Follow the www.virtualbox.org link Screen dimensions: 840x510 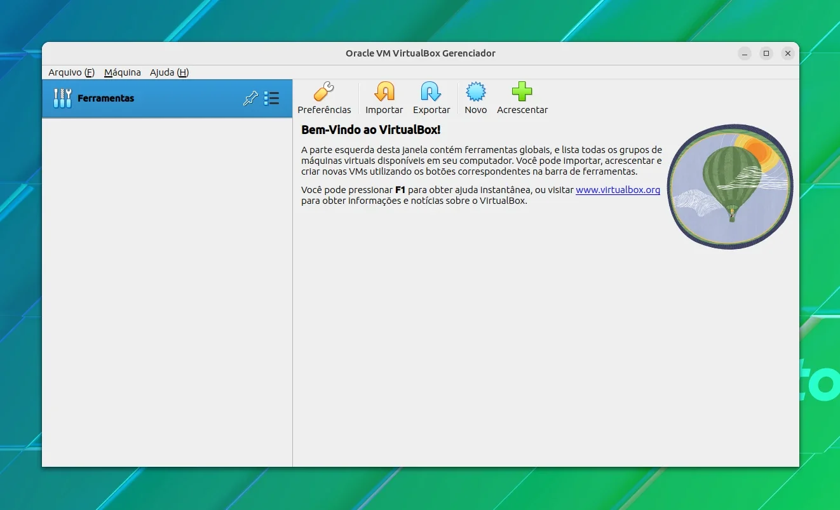[618, 190]
